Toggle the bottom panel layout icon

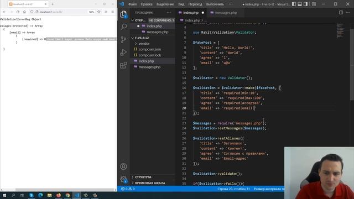[300, 4]
